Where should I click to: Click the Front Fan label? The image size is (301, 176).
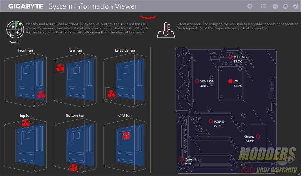point(25,50)
